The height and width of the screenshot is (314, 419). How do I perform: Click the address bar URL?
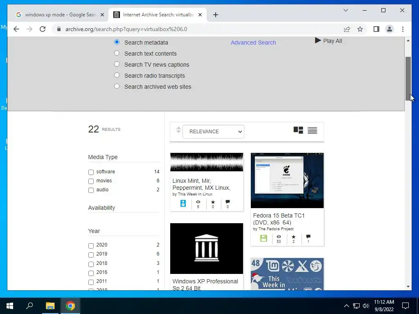pyautogui.click(x=126, y=29)
